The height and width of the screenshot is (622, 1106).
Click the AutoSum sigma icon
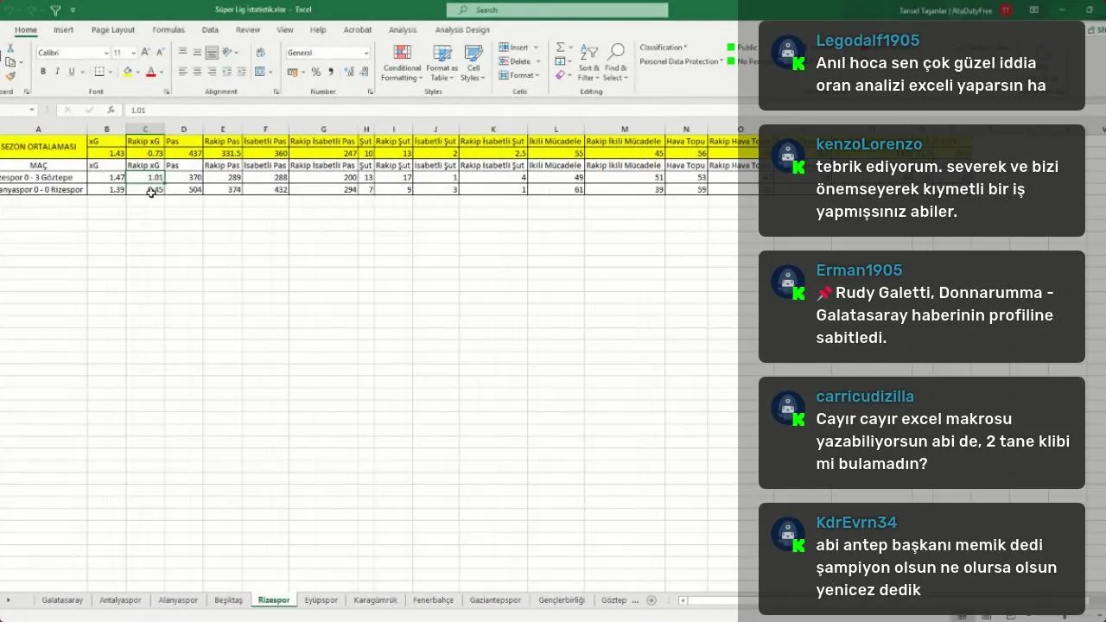pos(560,48)
